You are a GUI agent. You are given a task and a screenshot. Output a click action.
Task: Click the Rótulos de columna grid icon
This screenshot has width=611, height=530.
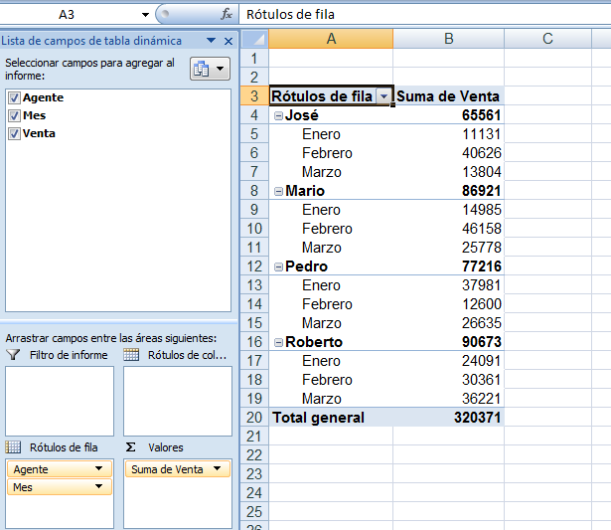pos(131,355)
